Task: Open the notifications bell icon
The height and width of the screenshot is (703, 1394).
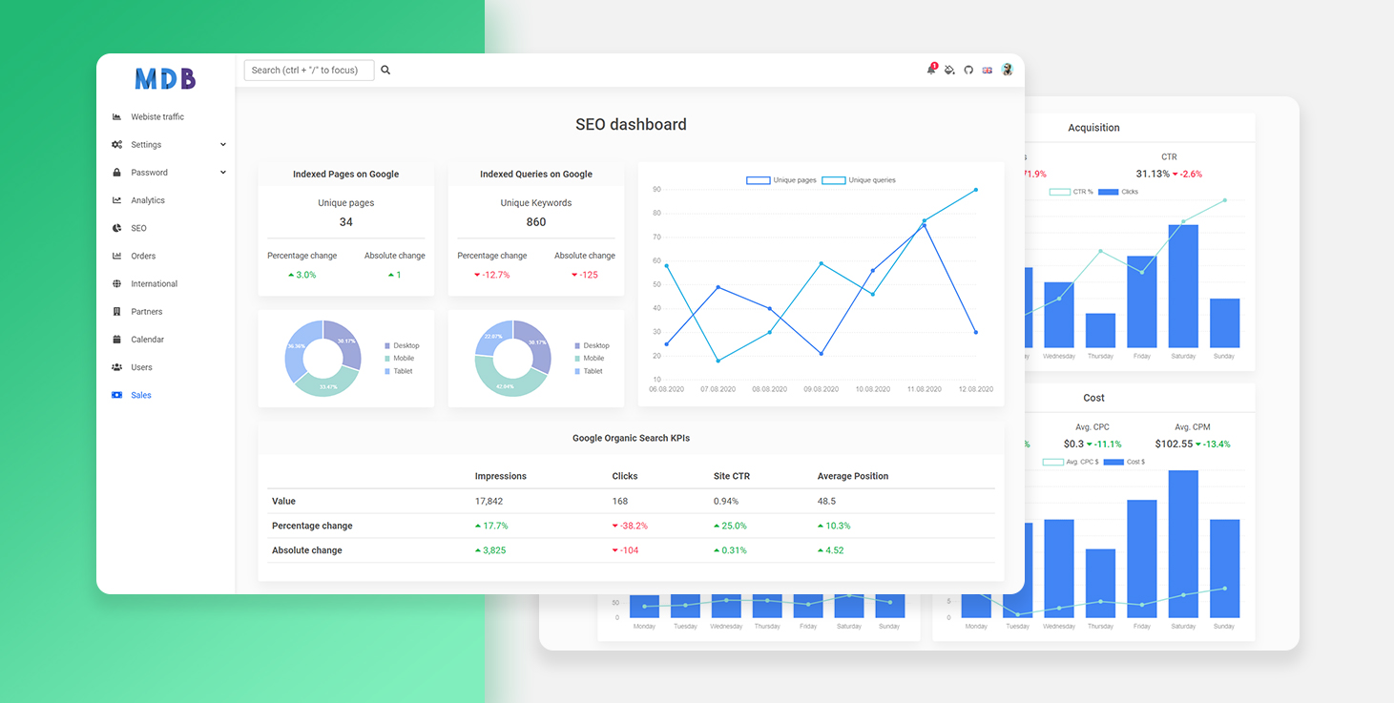Action: 931,70
